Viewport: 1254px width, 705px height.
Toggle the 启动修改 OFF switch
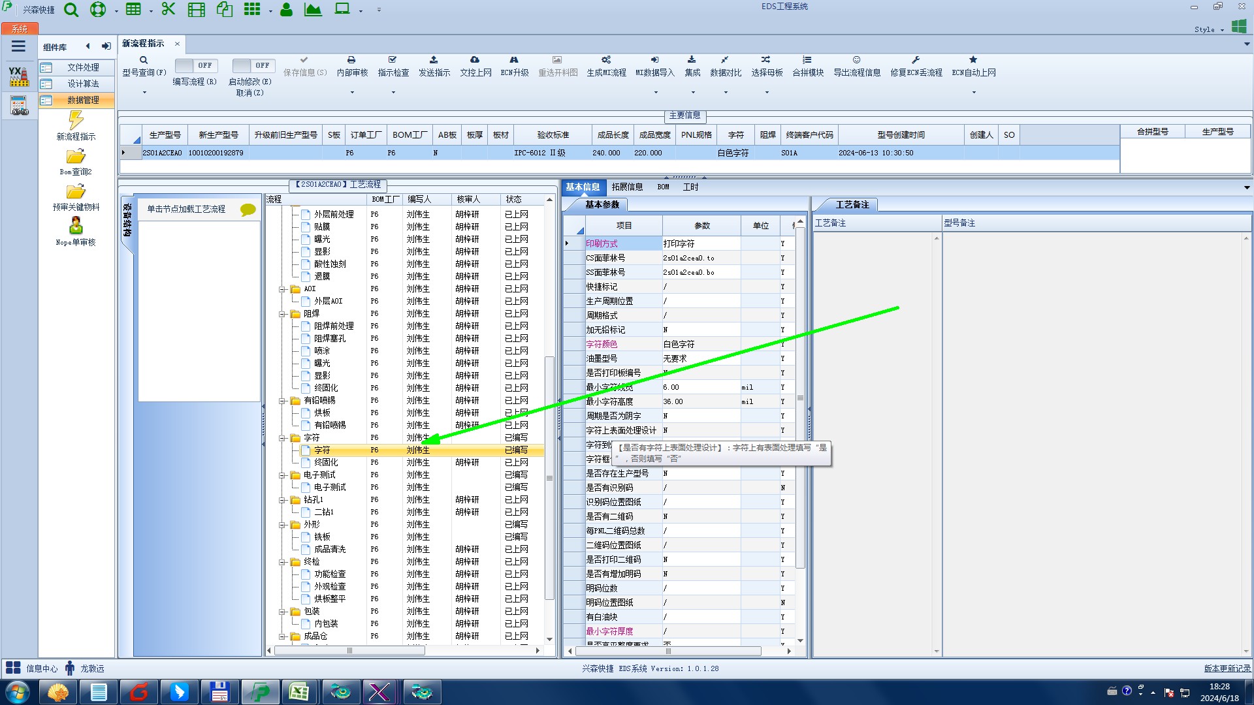coord(253,66)
